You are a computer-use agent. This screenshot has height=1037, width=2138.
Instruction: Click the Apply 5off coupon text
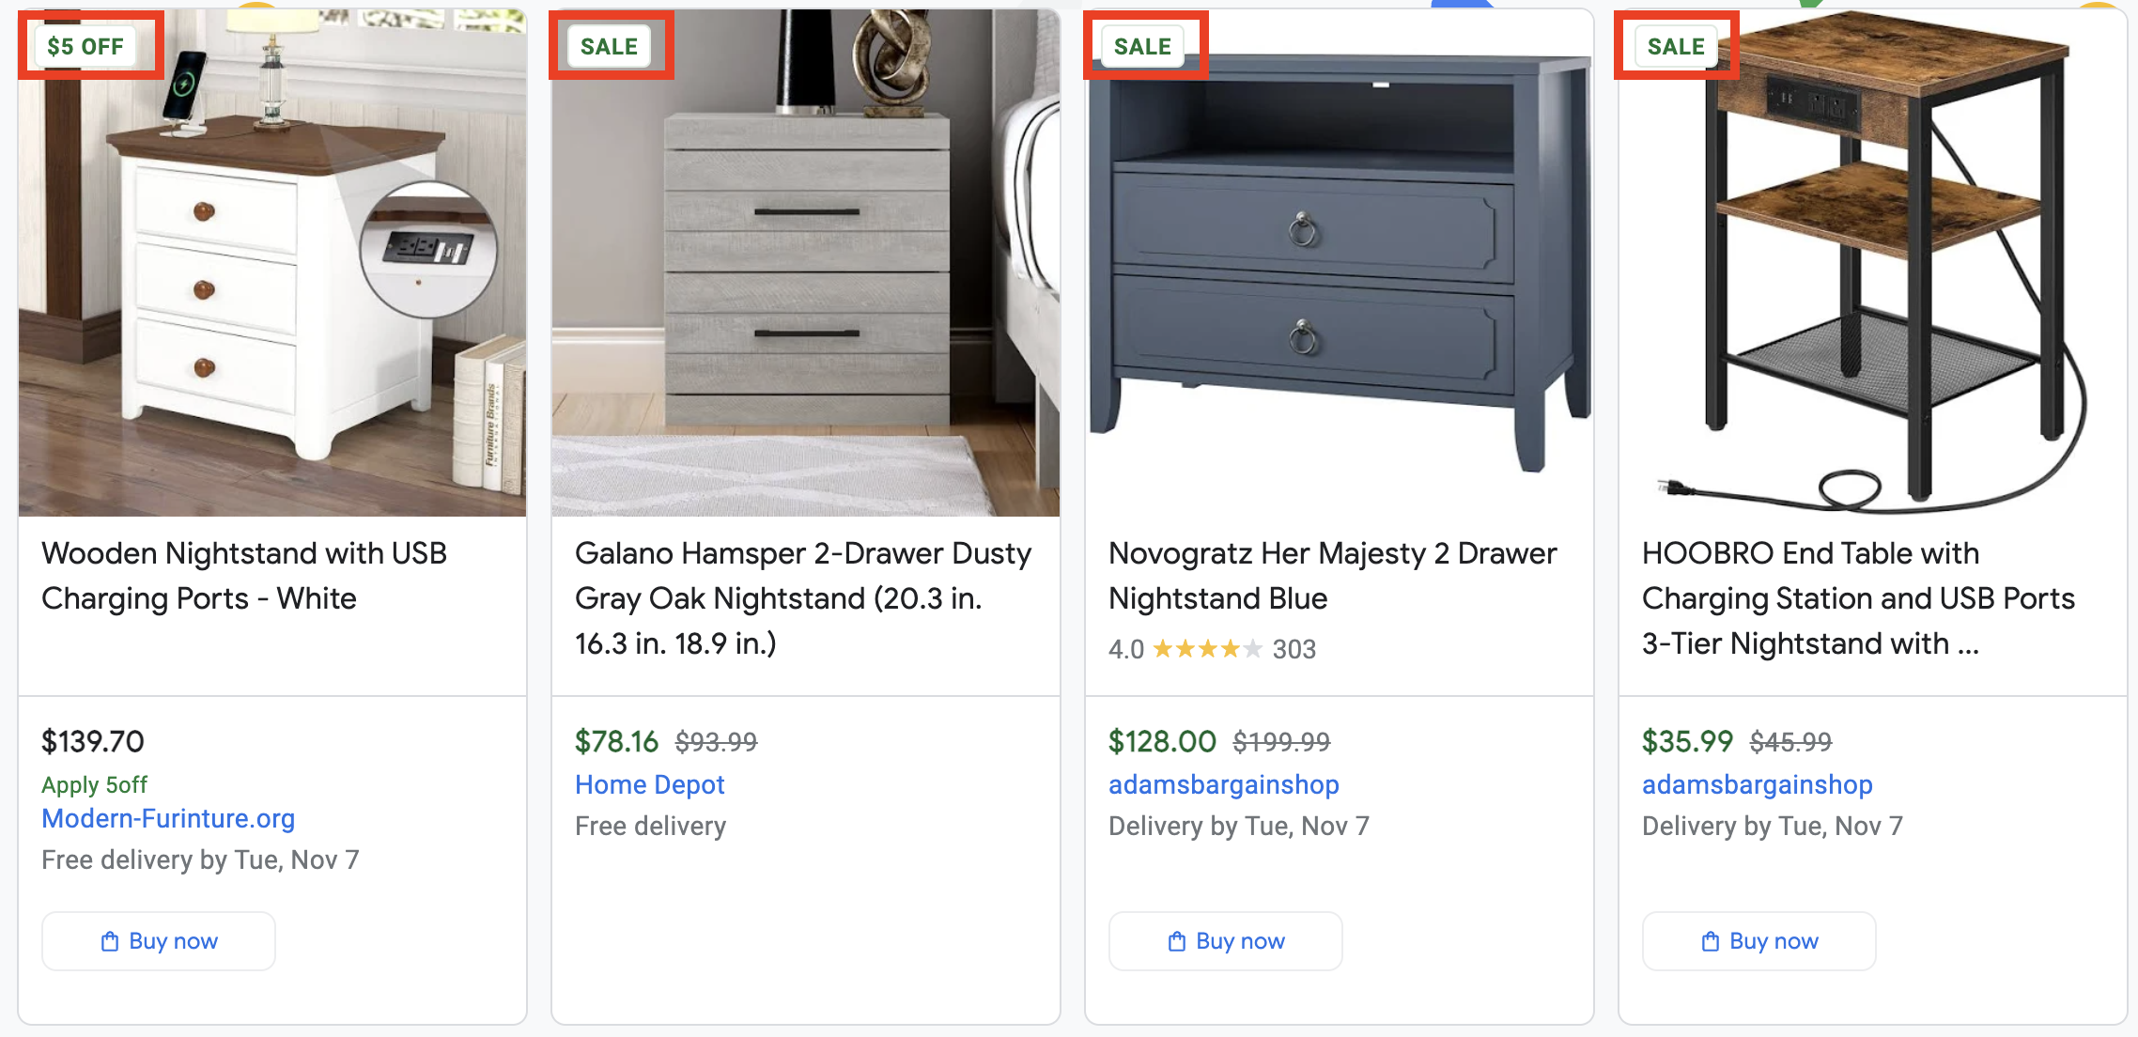click(94, 784)
